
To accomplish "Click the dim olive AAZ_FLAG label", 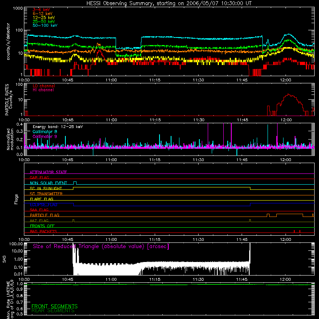I will [x=39, y=221].
